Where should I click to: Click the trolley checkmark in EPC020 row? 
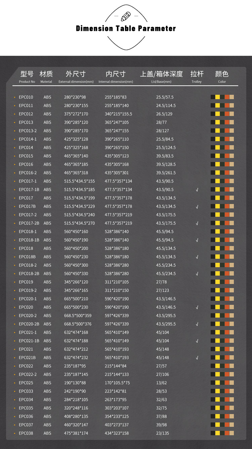197,307
